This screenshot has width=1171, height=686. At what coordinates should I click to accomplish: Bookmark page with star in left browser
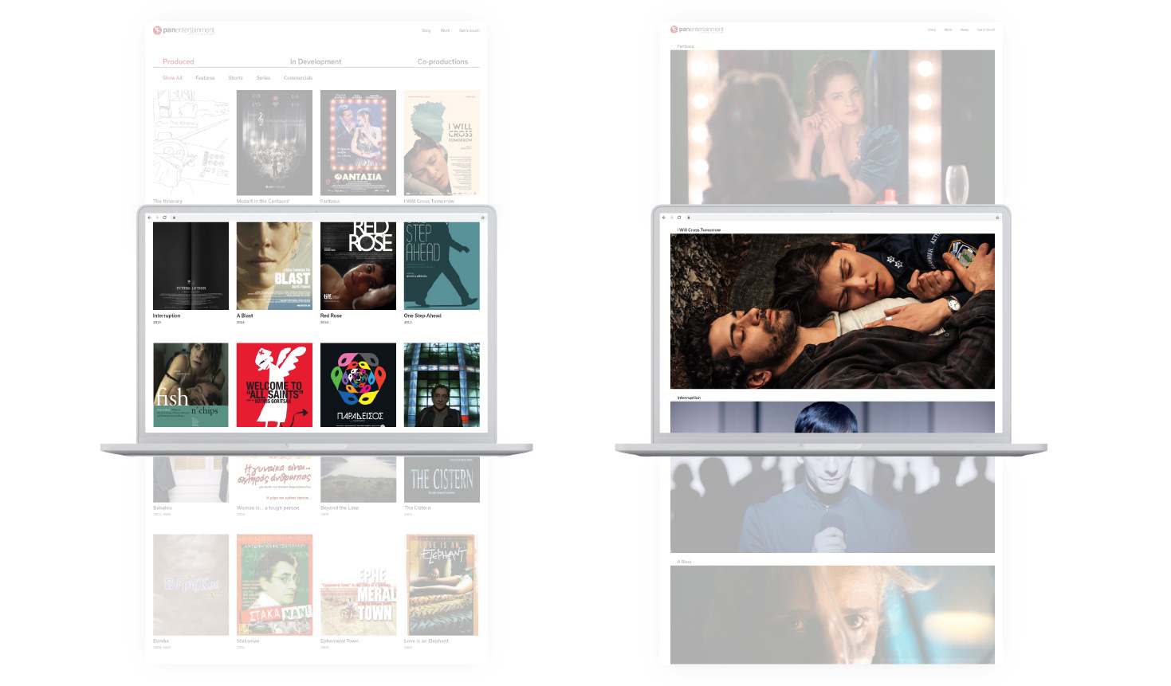click(x=482, y=218)
